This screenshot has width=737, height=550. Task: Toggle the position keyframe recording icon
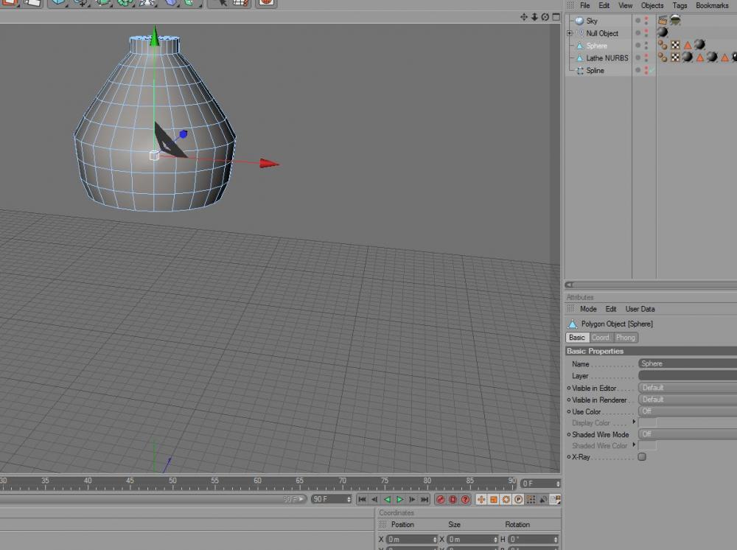point(481,499)
